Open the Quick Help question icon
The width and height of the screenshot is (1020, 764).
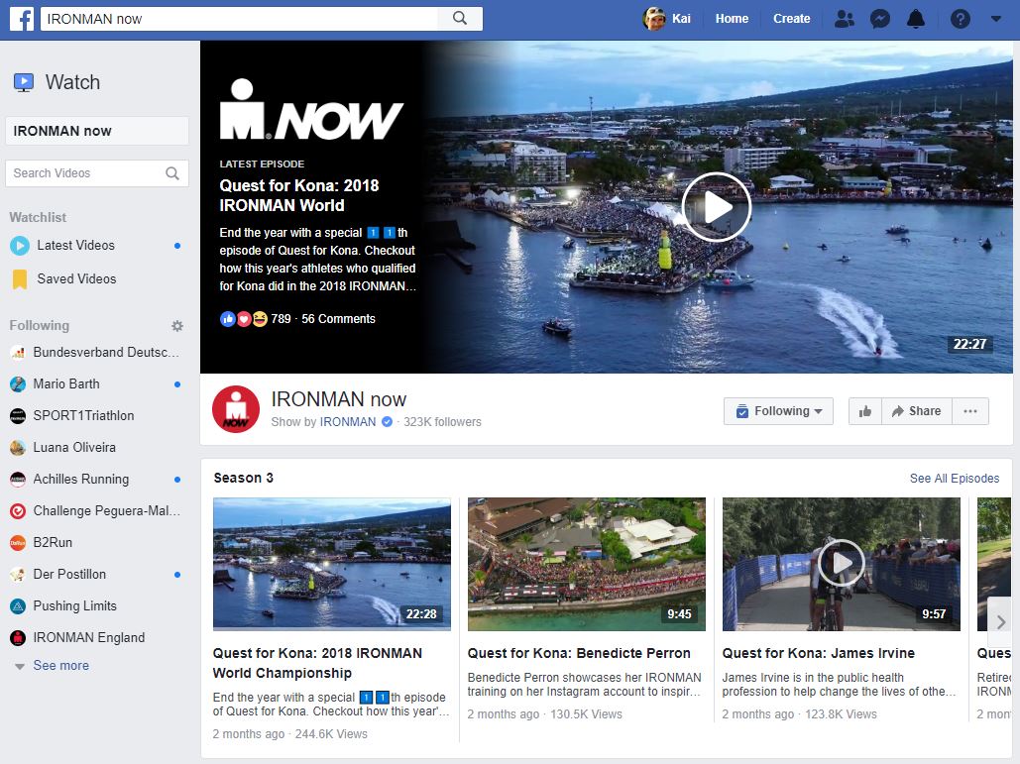[x=961, y=19]
